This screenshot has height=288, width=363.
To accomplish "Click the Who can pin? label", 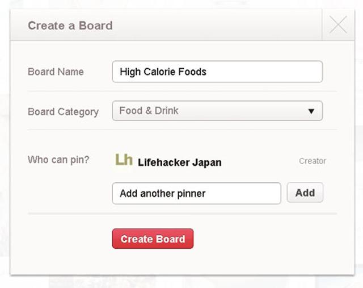I will (x=57, y=160).
